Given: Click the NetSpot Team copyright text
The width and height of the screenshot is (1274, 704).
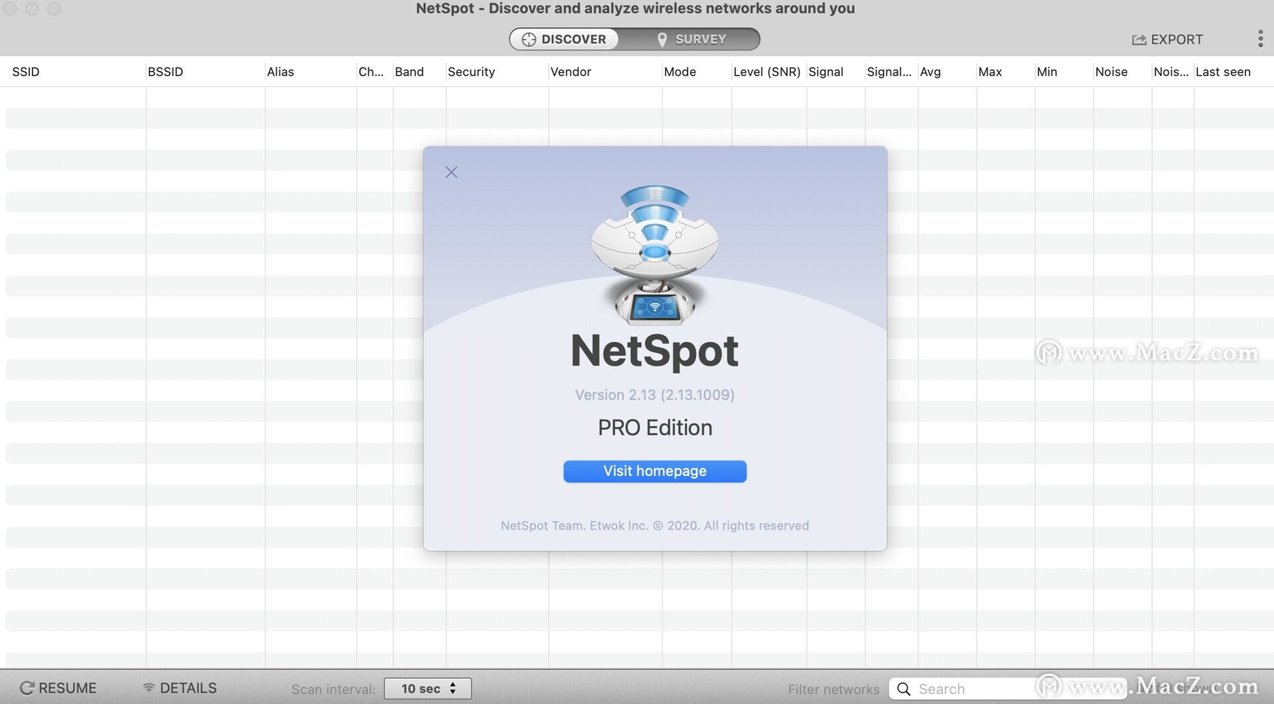Looking at the screenshot, I should pyautogui.click(x=655, y=526).
